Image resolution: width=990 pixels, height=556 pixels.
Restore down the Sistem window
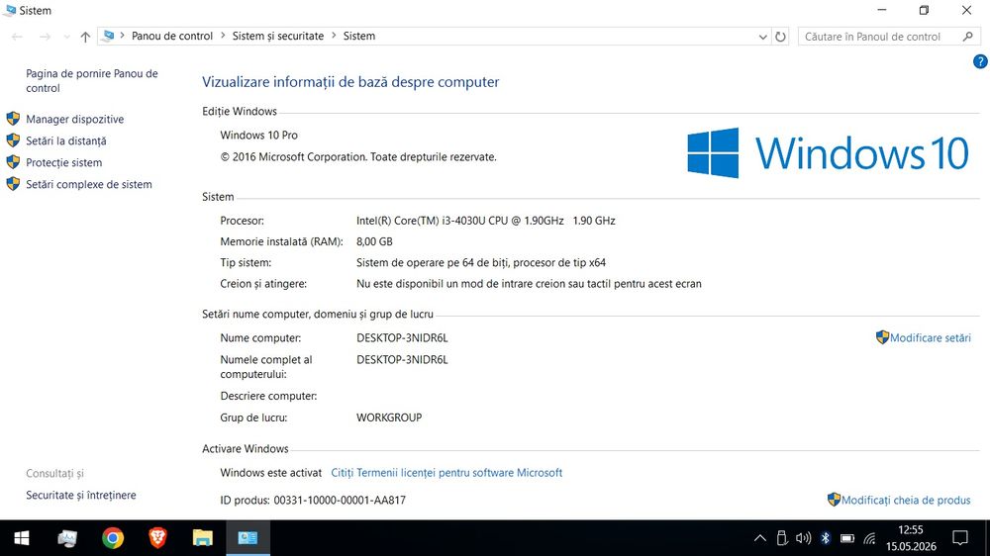pyautogui.click(x=924, y=10)
